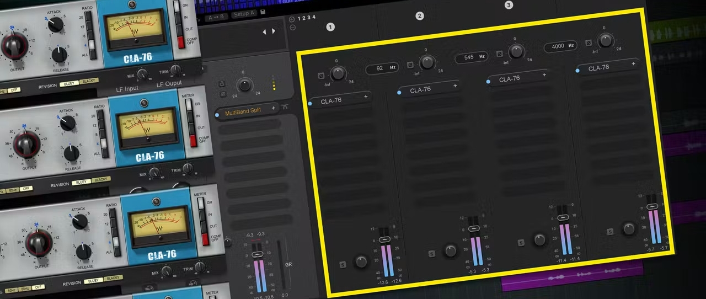Select ratio 4 on the LF Input CLA-76
This screenshot has height=299, width=706.
pos(104,144)
